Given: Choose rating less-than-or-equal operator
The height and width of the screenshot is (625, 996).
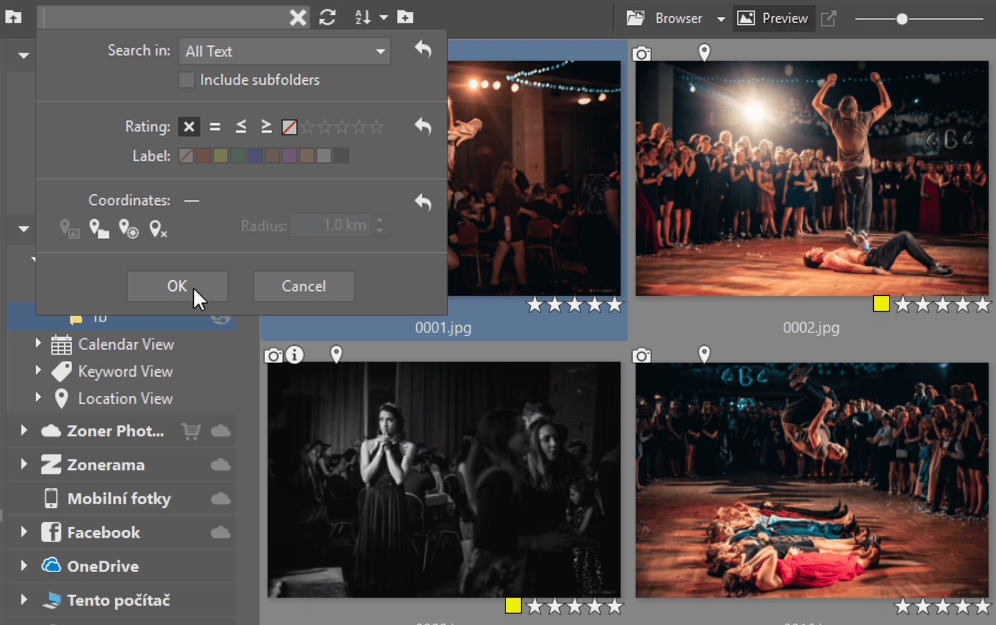Looking at the screenshot, I should 241,127.
